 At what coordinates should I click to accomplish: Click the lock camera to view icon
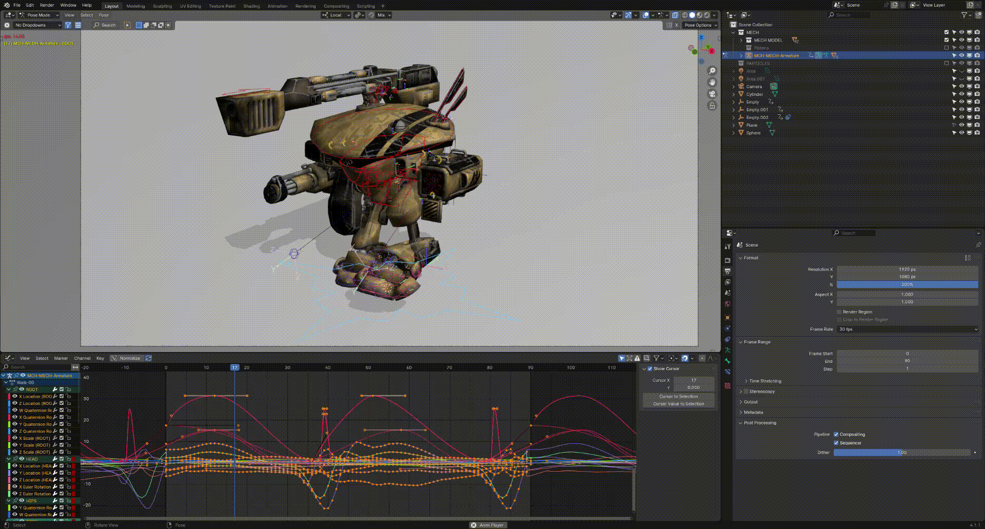[712, 106]
